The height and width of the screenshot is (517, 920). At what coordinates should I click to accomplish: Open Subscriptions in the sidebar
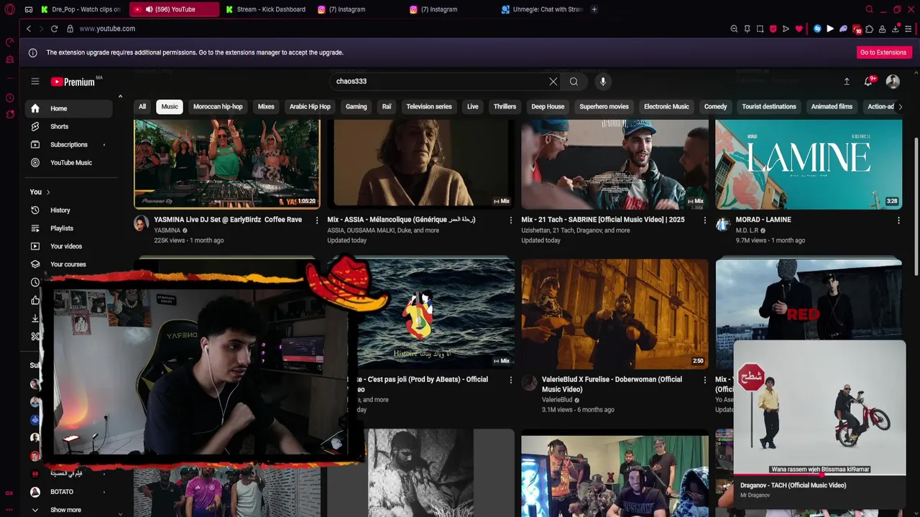pyautogui.click(x=70, y=144)
